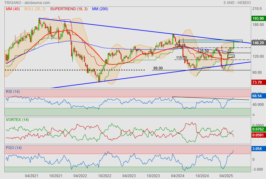Click the RSI 40.000 axis label
266x179 pixels.
[x=258, y=105]
